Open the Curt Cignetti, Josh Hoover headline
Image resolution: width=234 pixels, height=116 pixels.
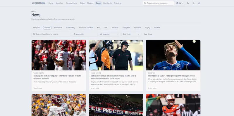click(x=57, y=77)
